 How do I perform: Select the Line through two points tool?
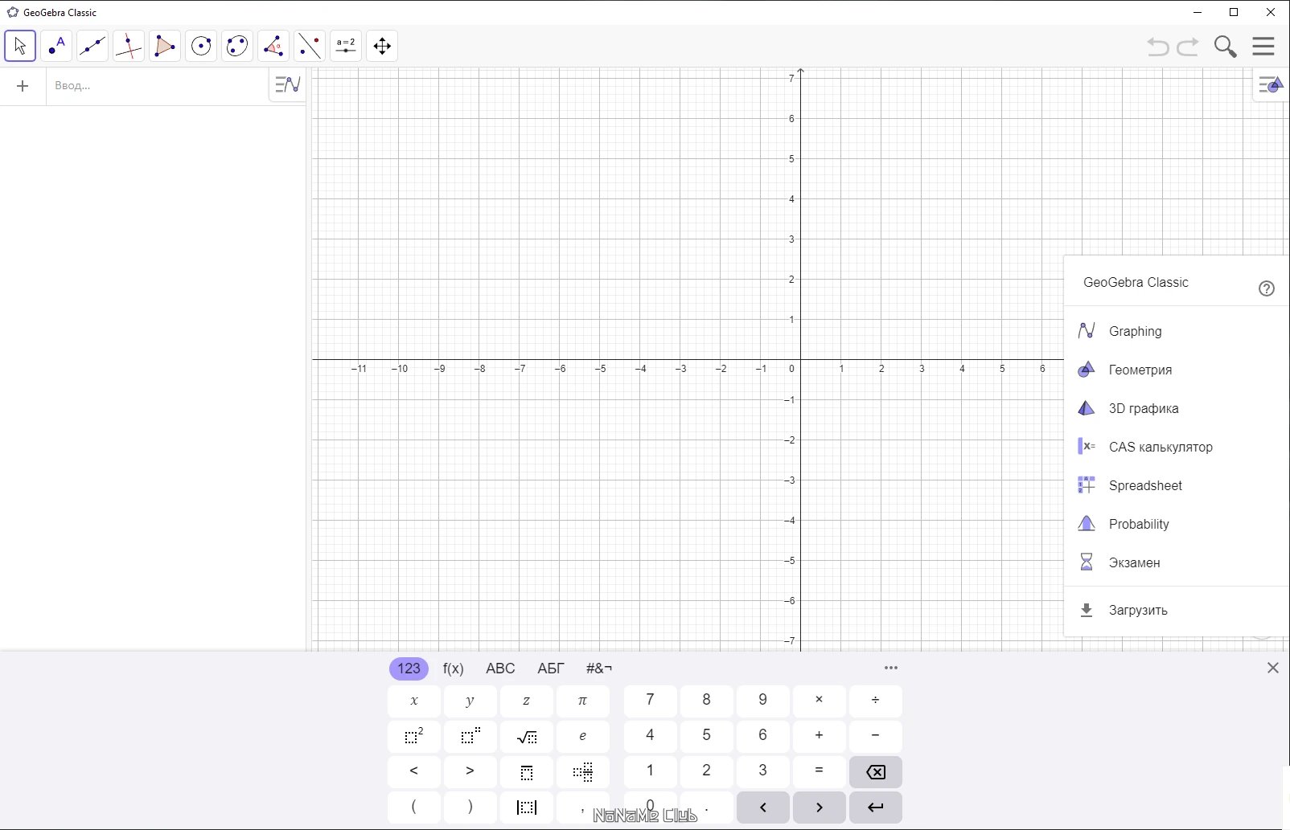pos(92,46)
